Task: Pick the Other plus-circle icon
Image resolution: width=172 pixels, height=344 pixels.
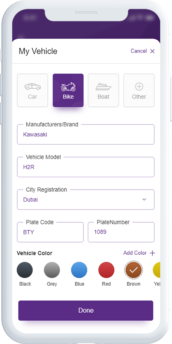Action: pyautogui.click(x=139, y=87)
